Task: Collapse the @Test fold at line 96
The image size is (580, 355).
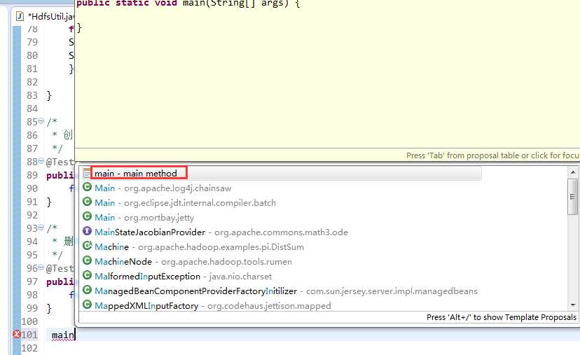Action: 41,267
